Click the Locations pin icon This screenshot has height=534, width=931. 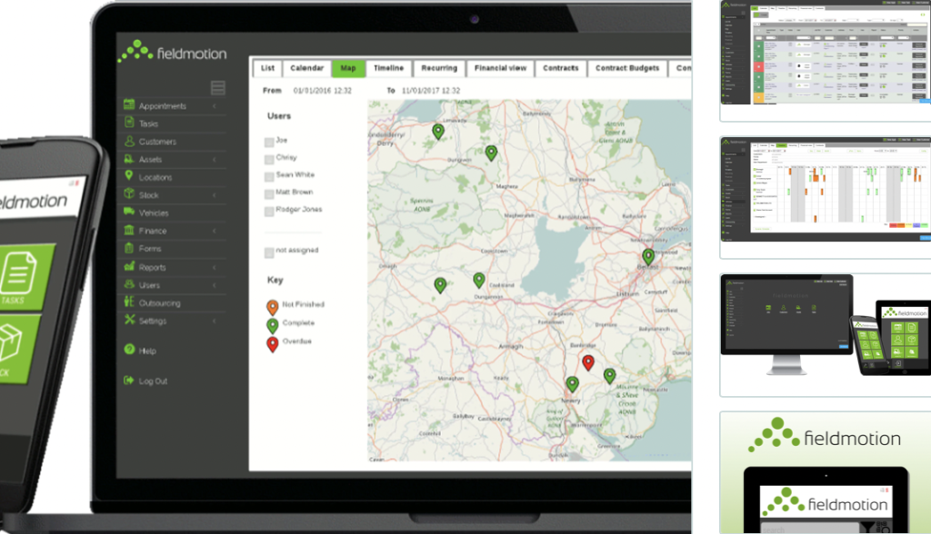point(129,175)
